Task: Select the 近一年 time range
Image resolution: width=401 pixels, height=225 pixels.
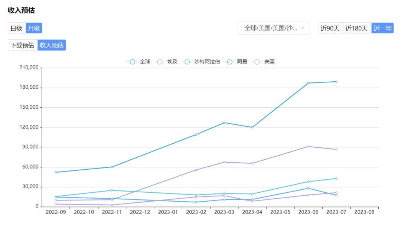Action: (x=382, y=28)
